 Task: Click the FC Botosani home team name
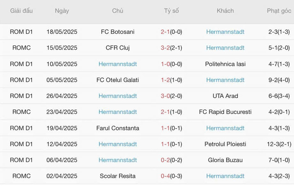(118, 32)
